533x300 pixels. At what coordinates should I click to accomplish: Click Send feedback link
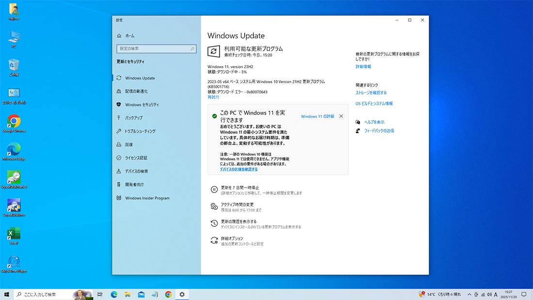point(379,130)
